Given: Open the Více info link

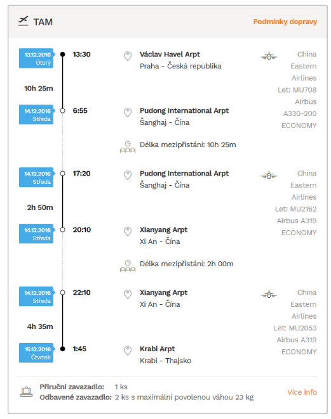Looking at the screenshot, I should tap(302, 392).
